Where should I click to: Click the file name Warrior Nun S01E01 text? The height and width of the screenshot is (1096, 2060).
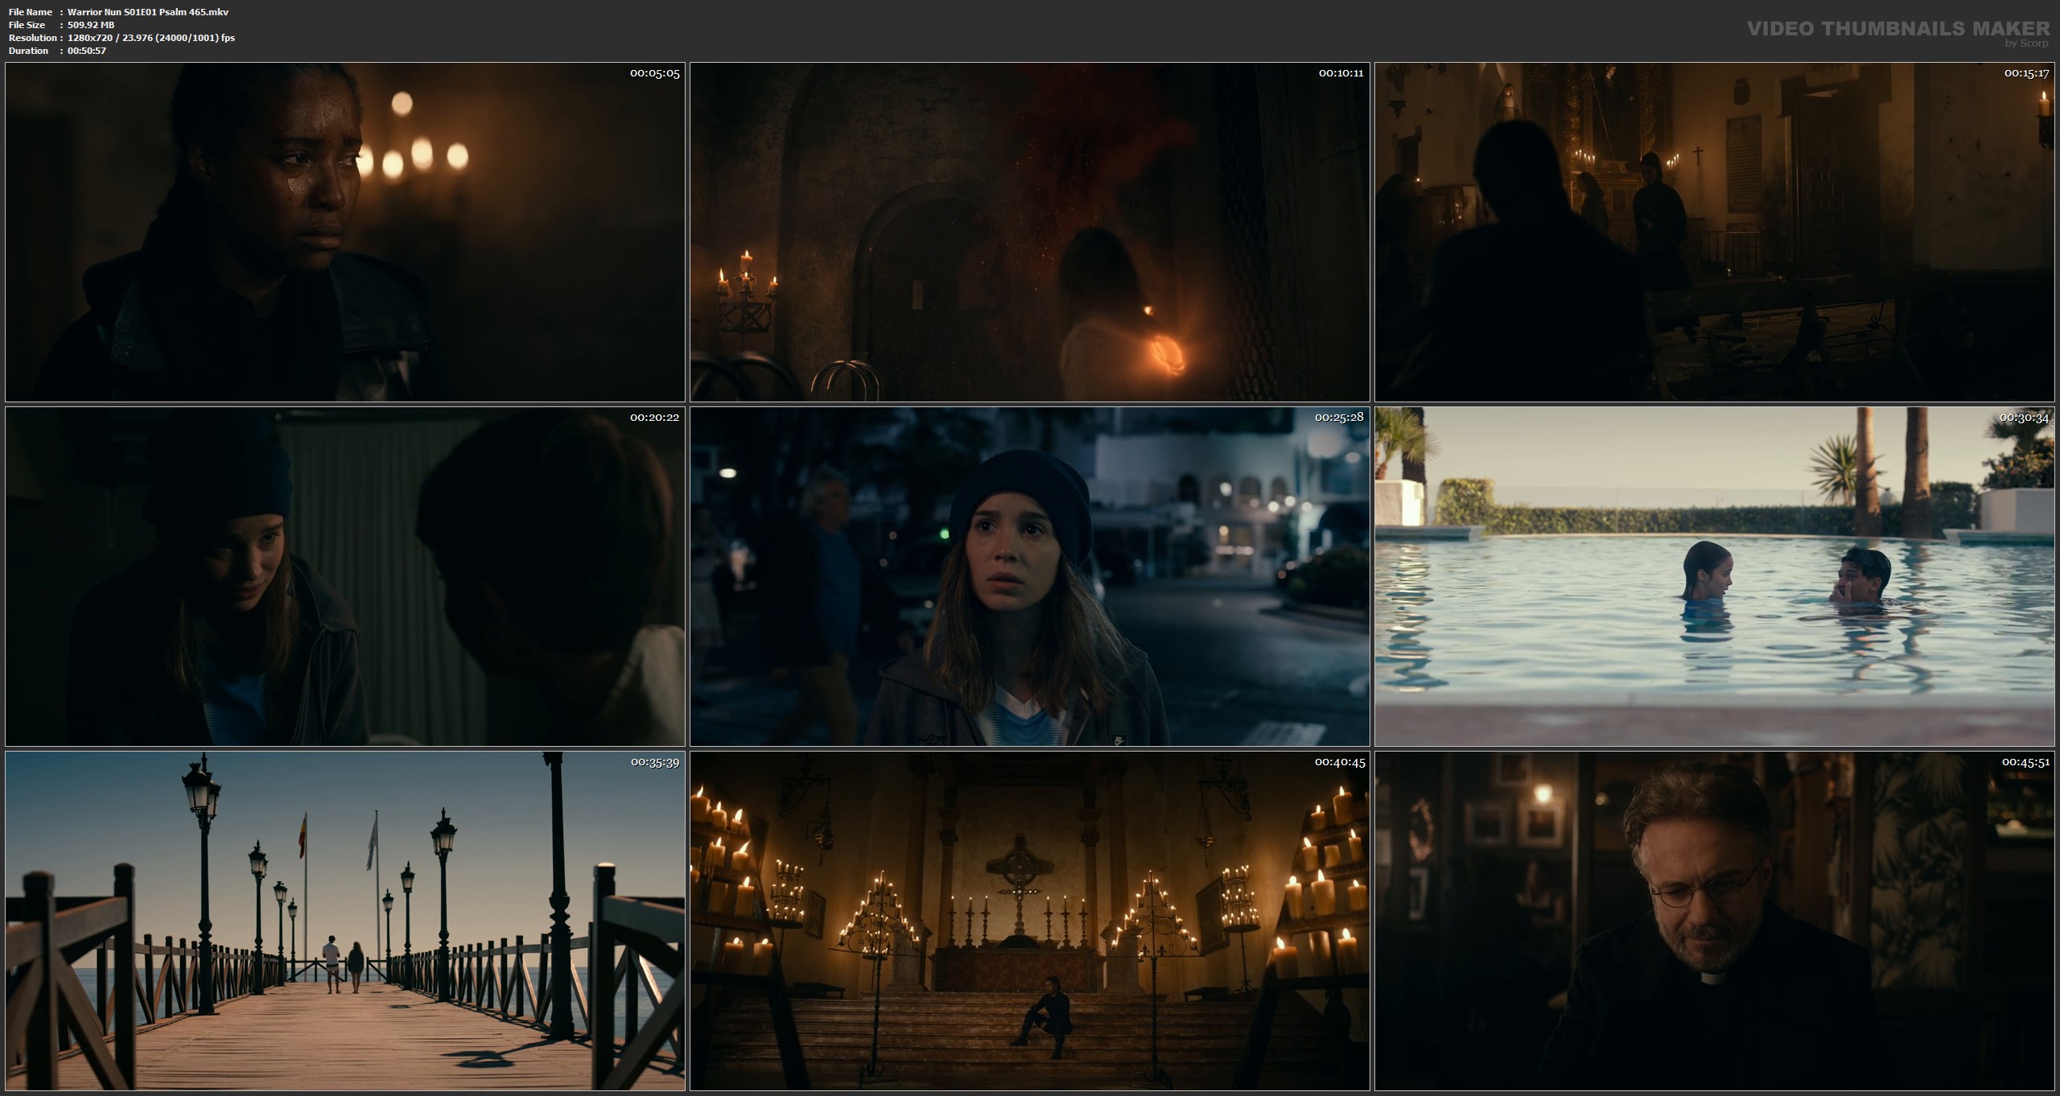point(148,12)
